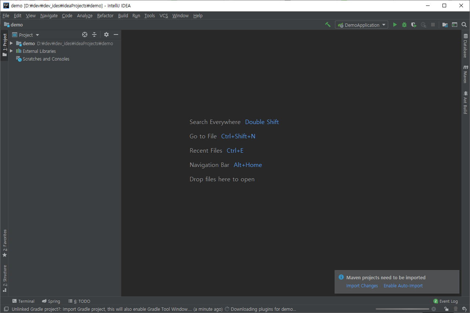Toggle tool window buttons via status bar corner icon
Viewport: 470px width, 313px height.
pos(6,309)
